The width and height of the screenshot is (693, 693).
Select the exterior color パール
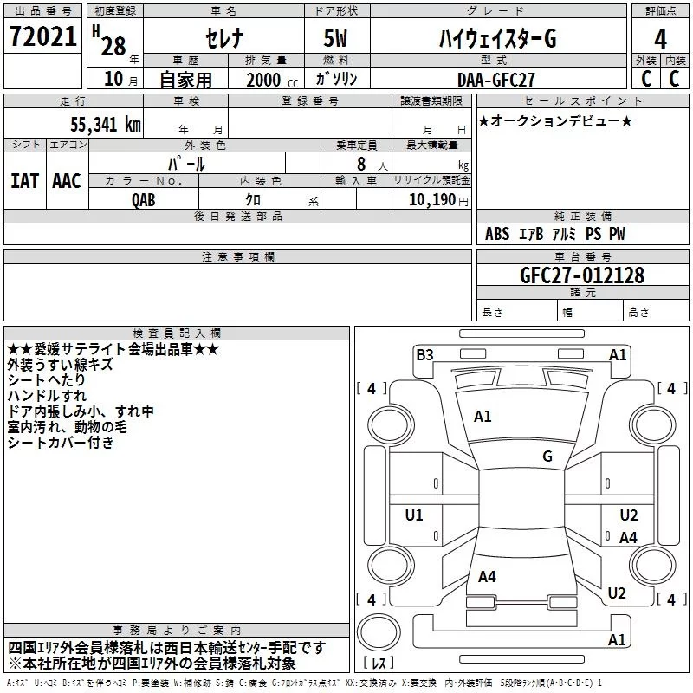(186, 164)
